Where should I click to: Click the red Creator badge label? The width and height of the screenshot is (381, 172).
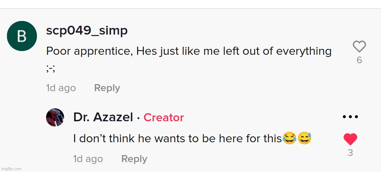pyautogui.click(x=164, y=118)
